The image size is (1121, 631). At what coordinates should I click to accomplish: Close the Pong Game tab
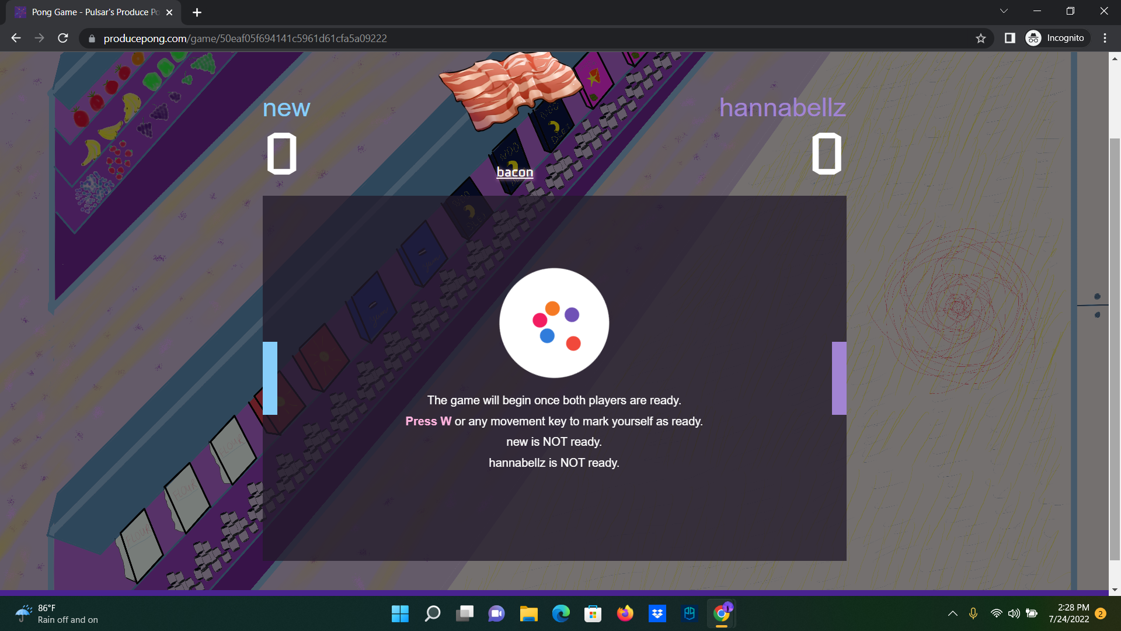(x=169, y=12)
